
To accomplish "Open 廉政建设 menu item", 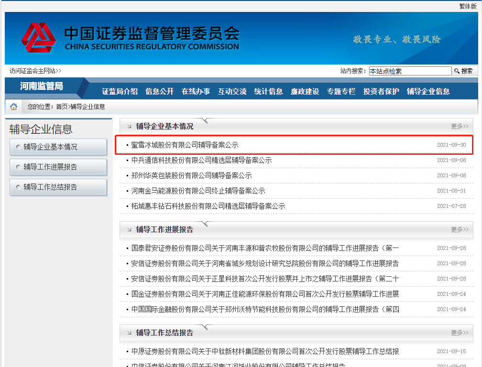I will pos(305,91).
